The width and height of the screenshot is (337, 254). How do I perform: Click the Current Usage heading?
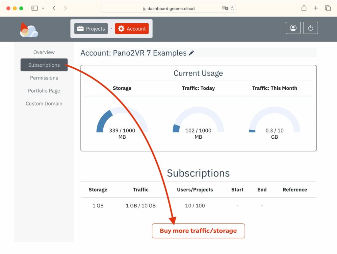[198, 73]
